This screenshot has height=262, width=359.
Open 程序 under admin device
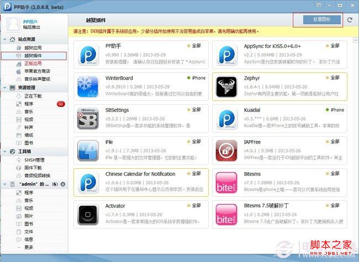[29, 193]
